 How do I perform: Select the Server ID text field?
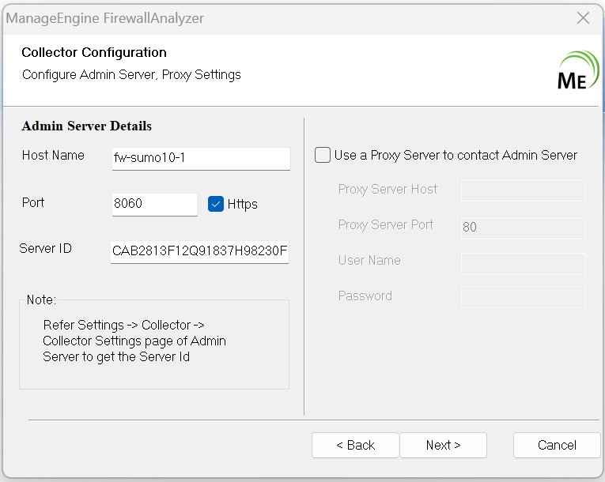(x=199, y=251)
